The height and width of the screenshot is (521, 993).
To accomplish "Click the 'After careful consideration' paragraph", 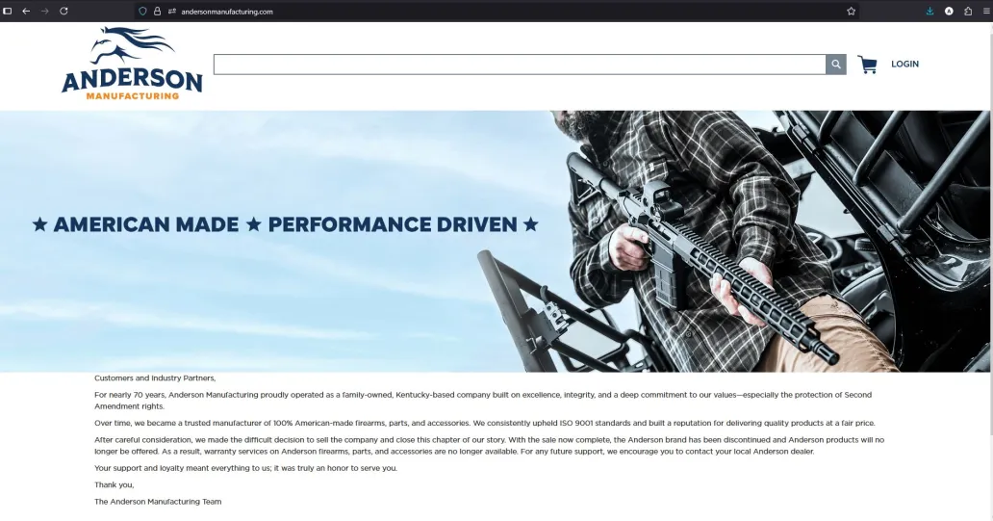I will 489,446.
